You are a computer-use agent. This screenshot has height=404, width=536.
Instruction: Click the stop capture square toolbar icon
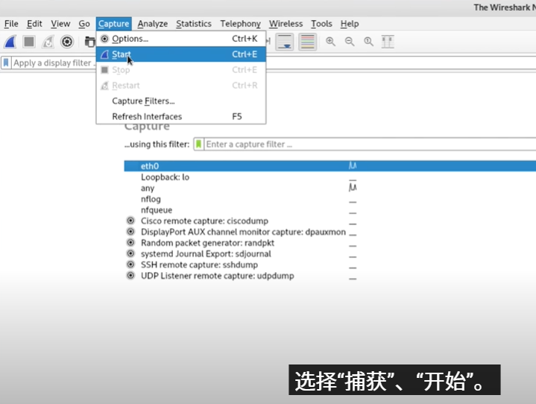tap(29, 42)
